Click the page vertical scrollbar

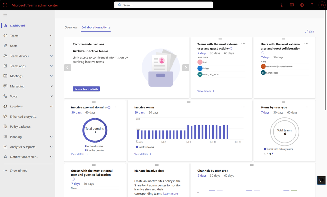(326, 60)
